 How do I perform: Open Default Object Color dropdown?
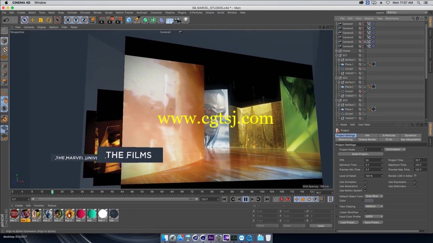(374, 196)
